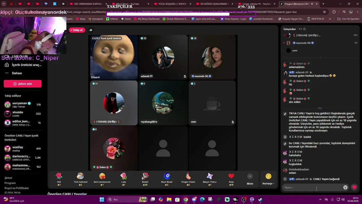
Task: Expand the bookmarks bar overflow chevron
Action: [330, 19]
